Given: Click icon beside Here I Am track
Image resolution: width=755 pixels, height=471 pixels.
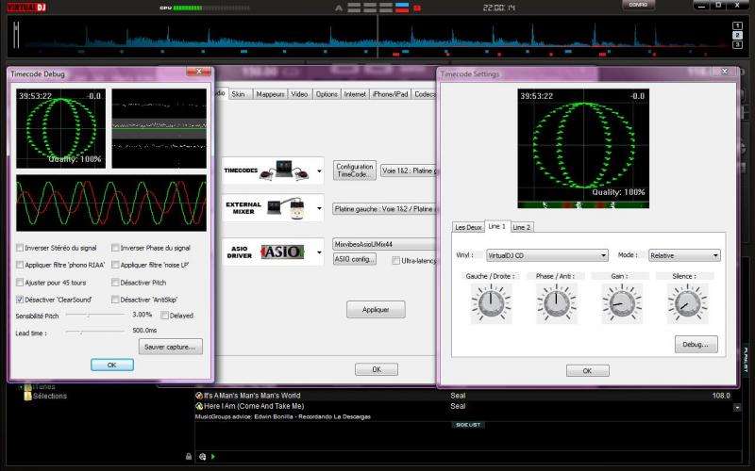Looking at the screenshot, I should tap(199, 406).
